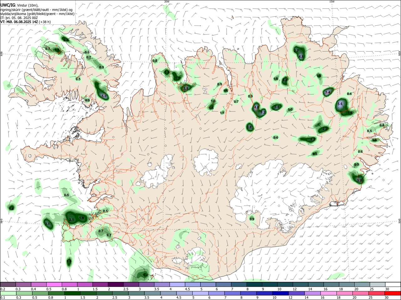
Task: Click the 'IT: þri. 05. 08. 2025 00Z' line
Action: point(19,18)
